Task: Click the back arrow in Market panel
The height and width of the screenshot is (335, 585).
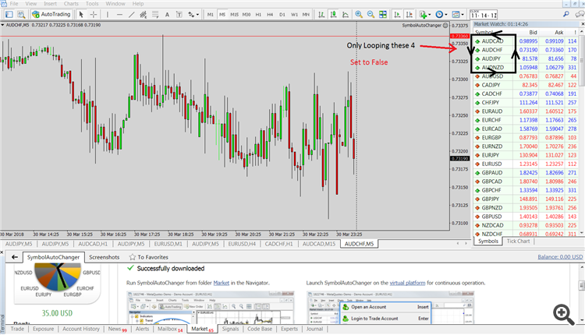Action: [15, 257]
